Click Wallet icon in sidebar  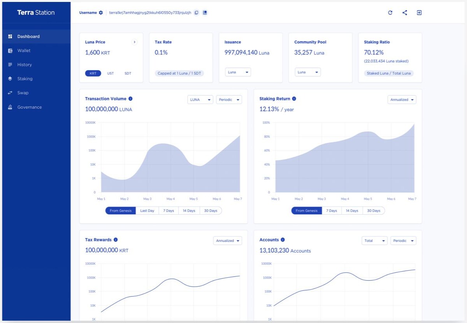tap(11, 50)
